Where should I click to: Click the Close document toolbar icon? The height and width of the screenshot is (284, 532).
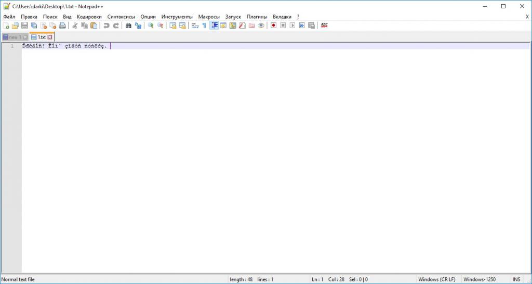tap(44, 25)
